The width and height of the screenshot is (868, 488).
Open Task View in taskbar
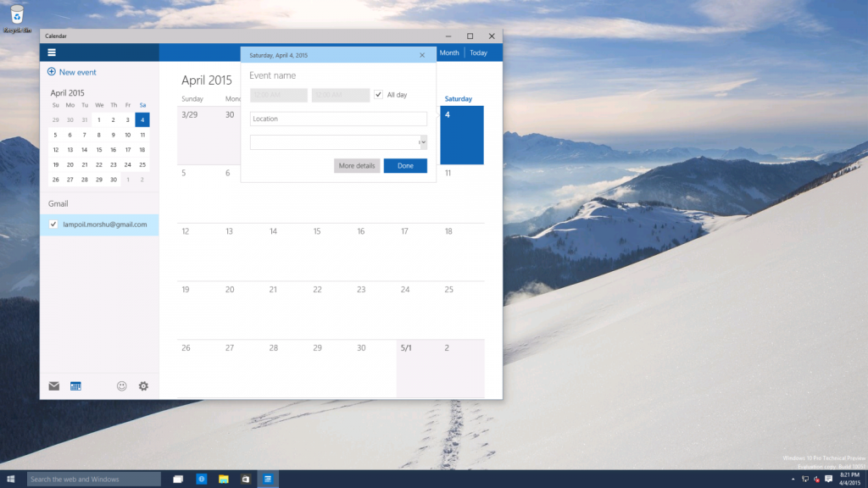pos(178,480)
